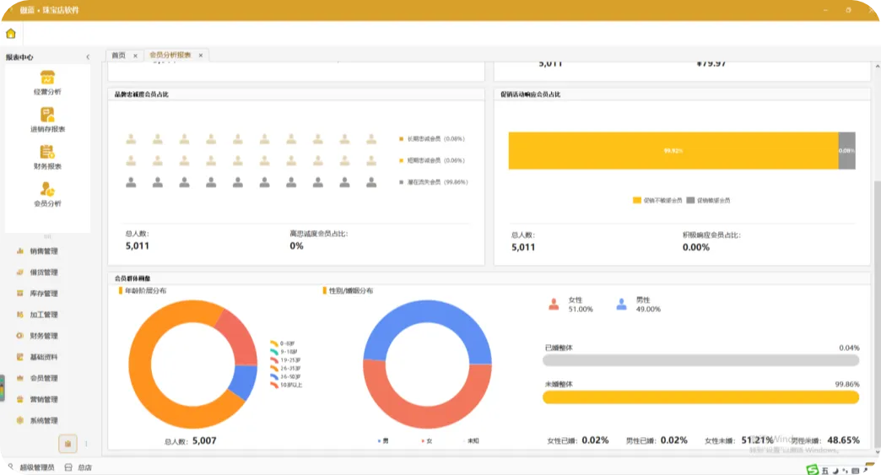
Task: Collapse the 报表中心 sidebar panel
Action: click(88, 57)
